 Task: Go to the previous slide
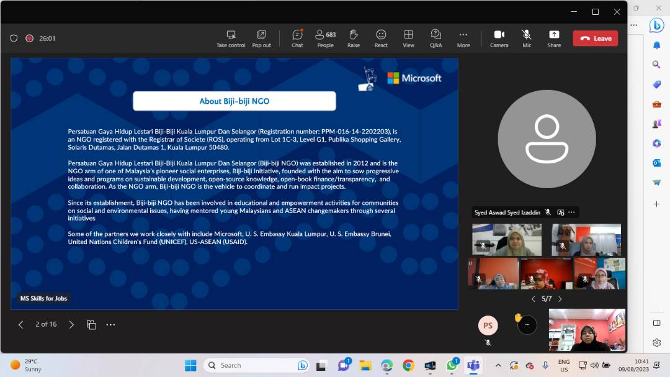20,325
